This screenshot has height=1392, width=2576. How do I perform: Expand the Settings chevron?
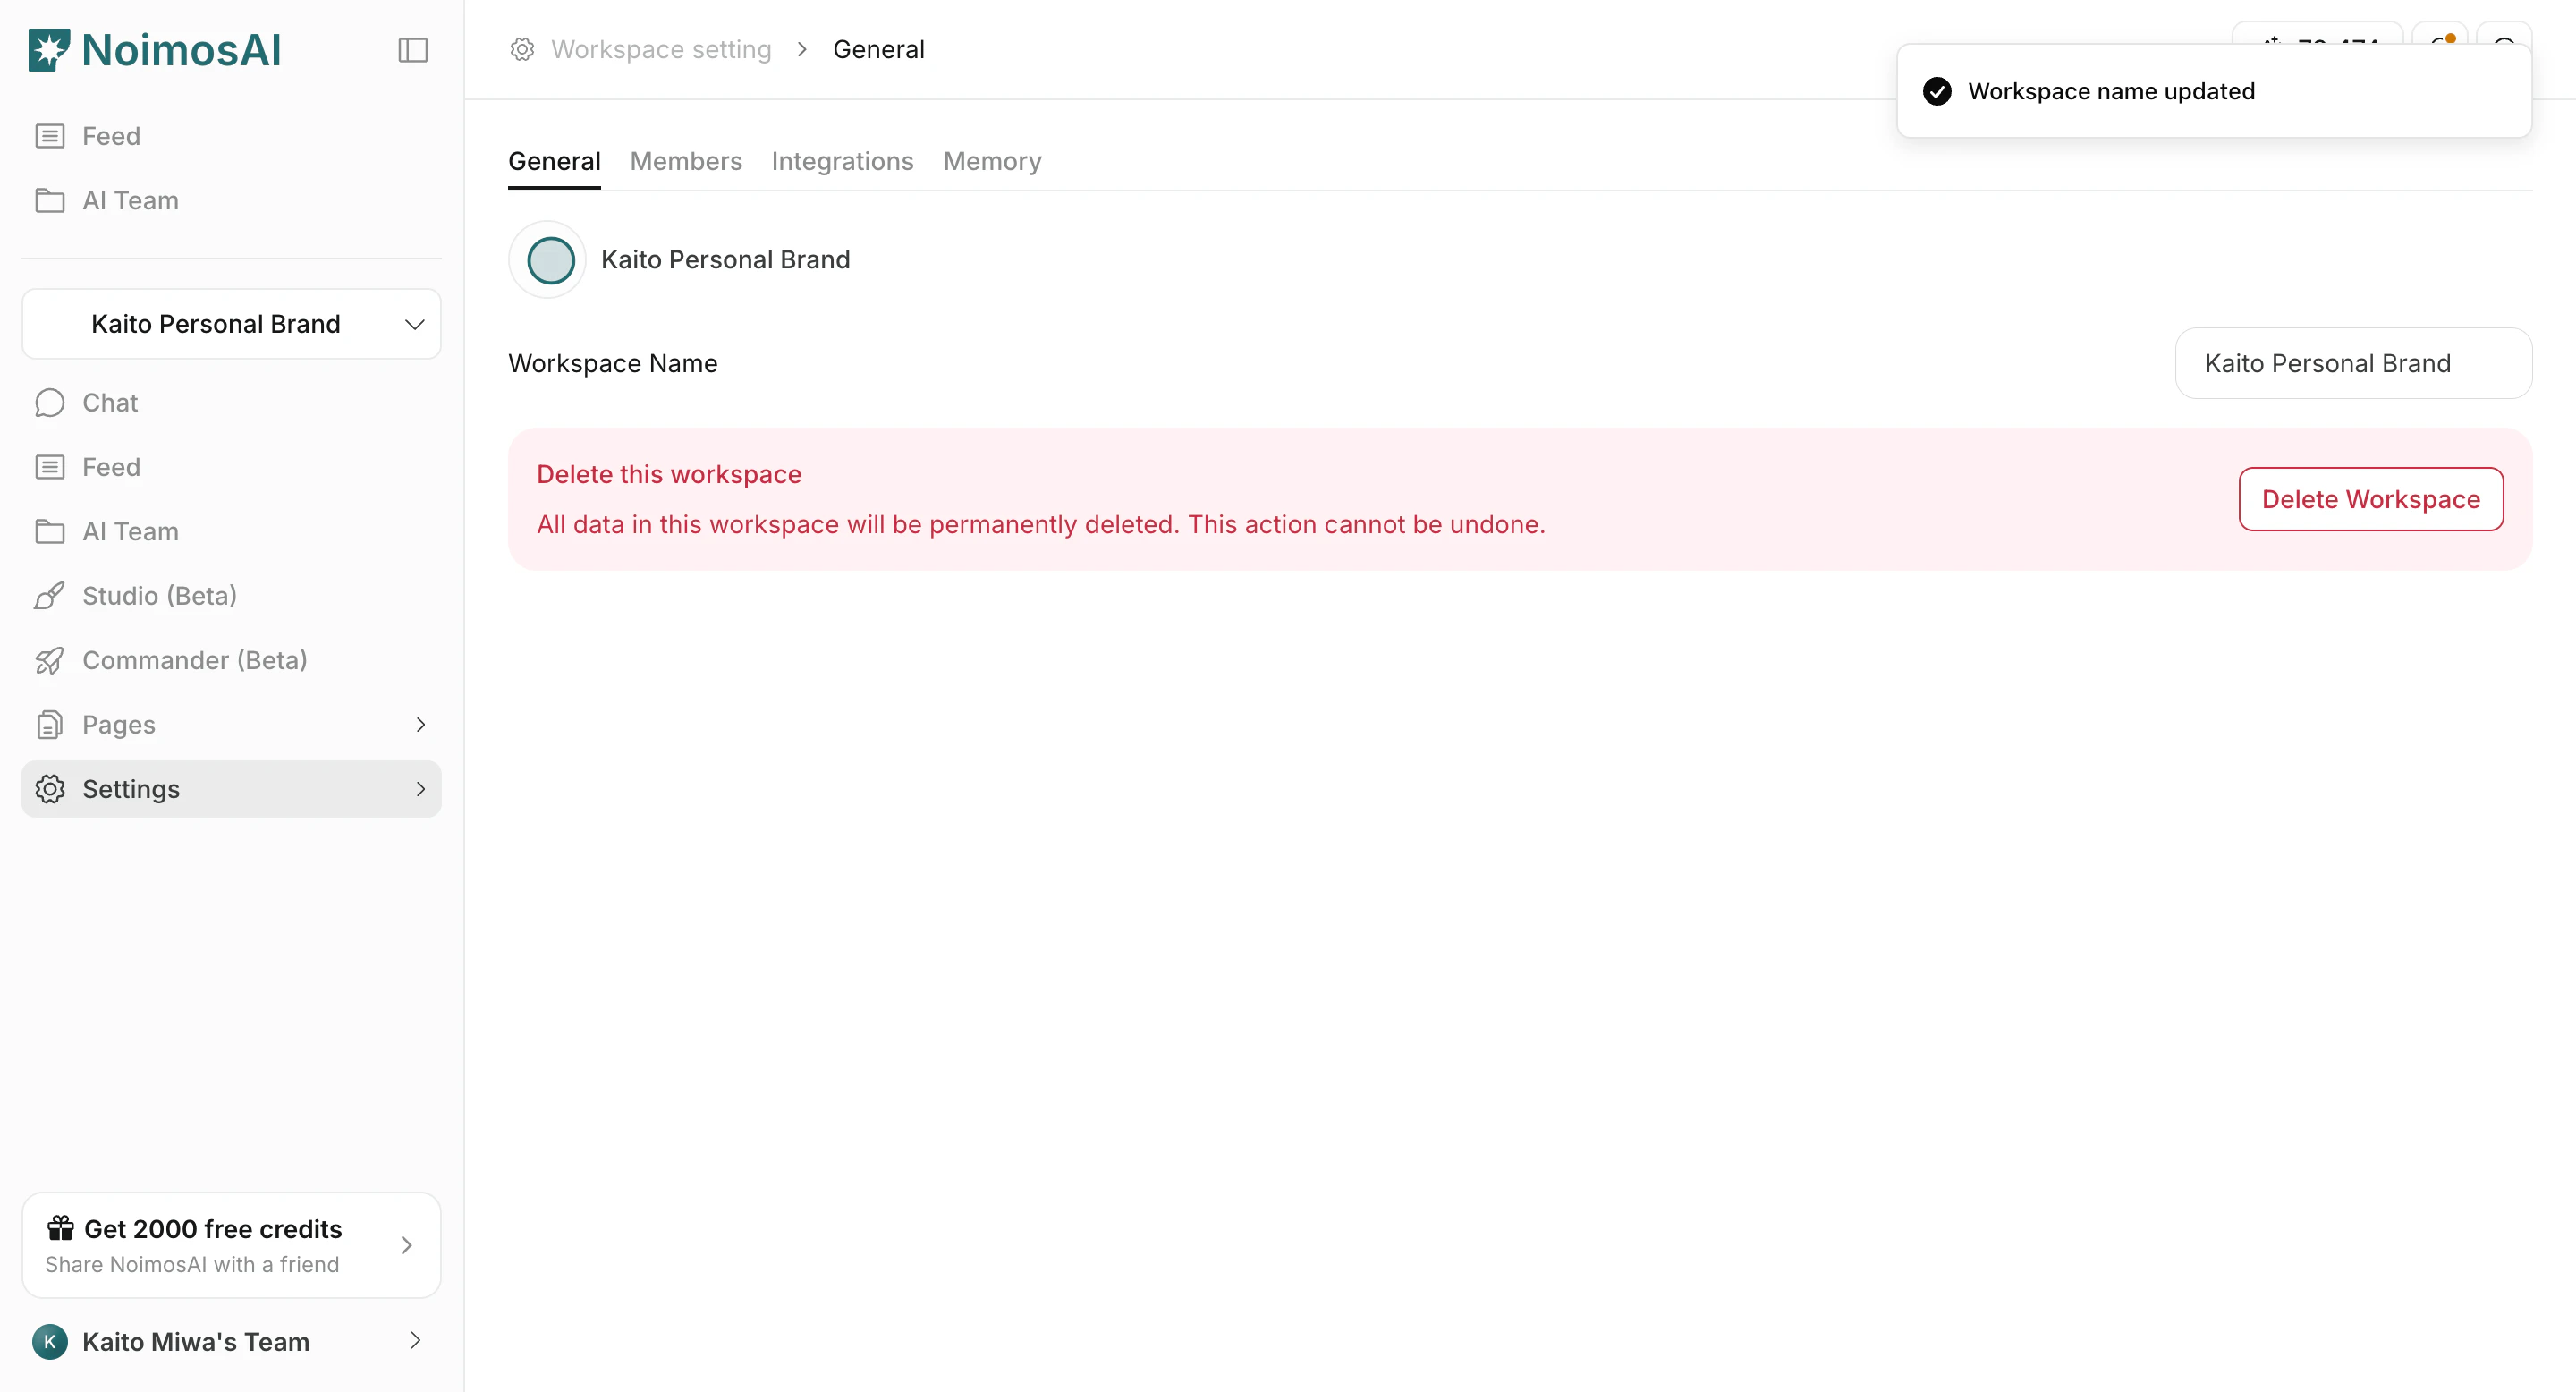(x=420, y=789)
